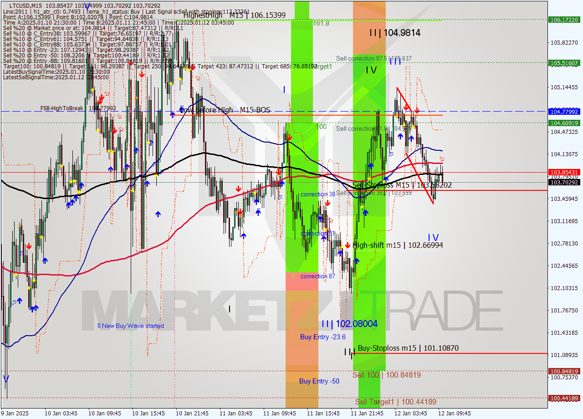Select the 'correction 38' label
Screen dimensions: 583x419
318,194
